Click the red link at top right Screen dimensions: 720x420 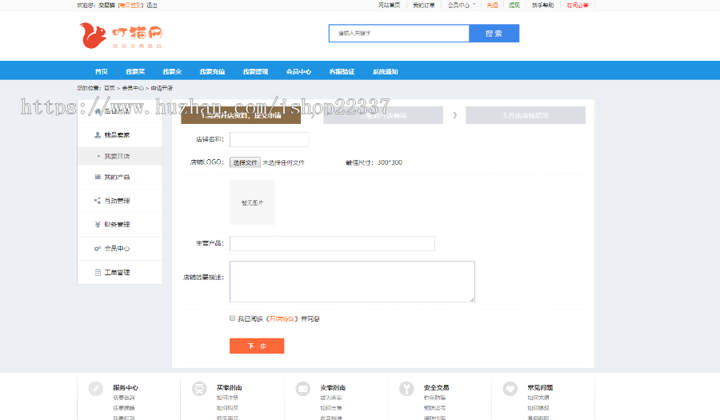(x=577, y=5)
